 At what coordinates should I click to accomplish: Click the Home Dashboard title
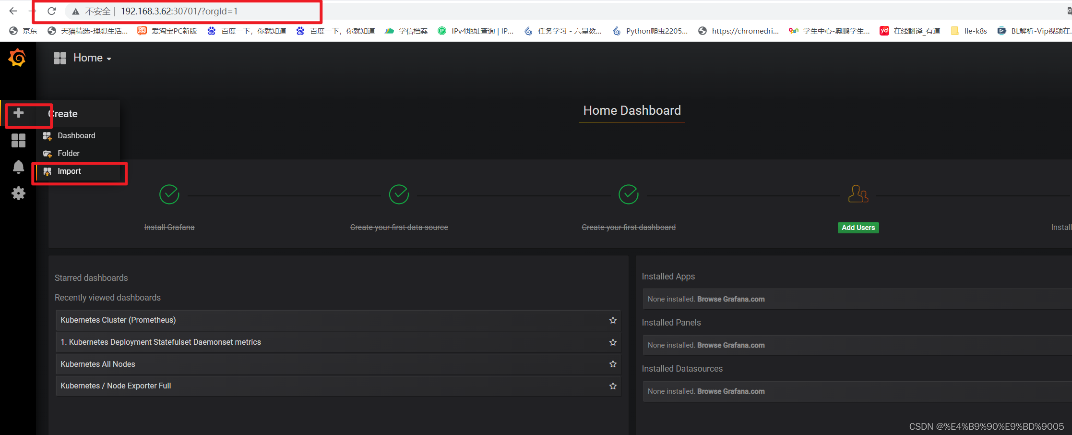pyautogui.click(x=632, y=110)
